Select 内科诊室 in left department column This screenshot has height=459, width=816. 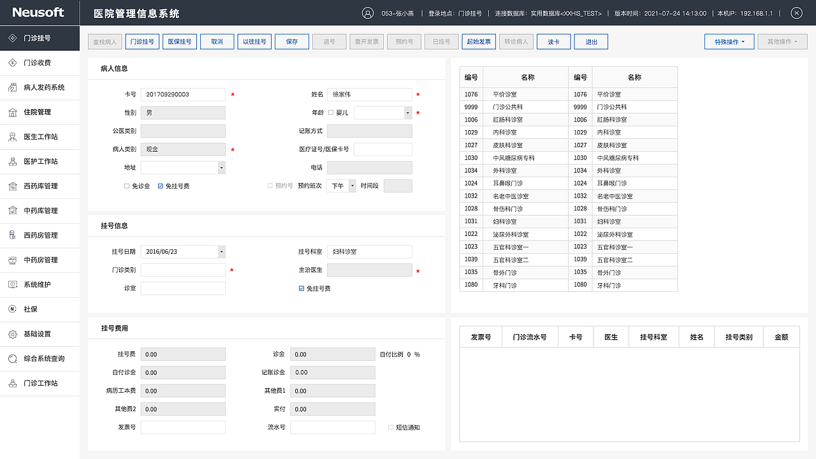(x=504, y=133)
